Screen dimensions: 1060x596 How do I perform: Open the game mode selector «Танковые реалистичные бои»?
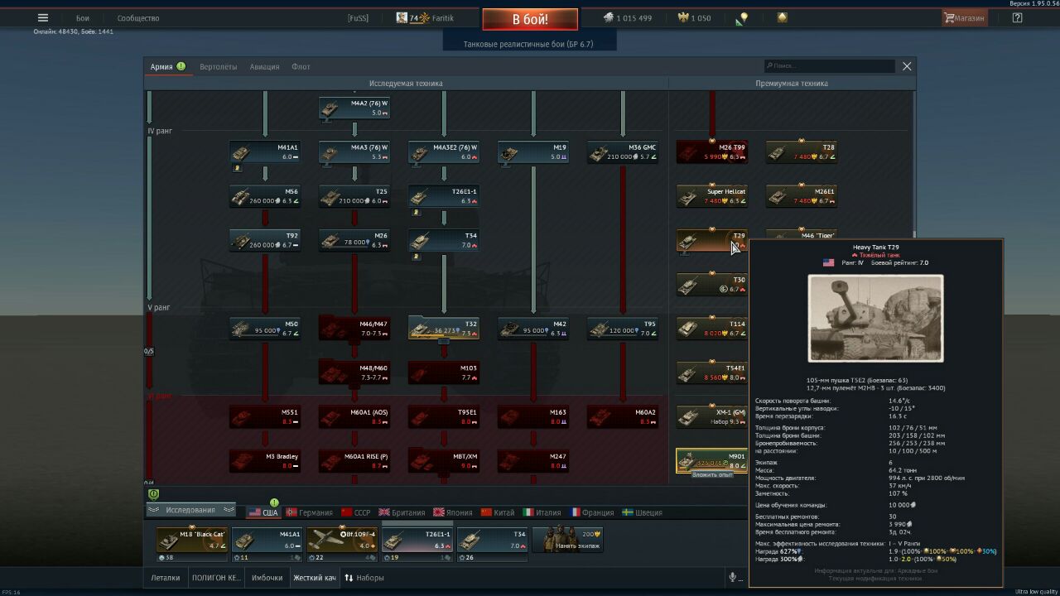528,44
